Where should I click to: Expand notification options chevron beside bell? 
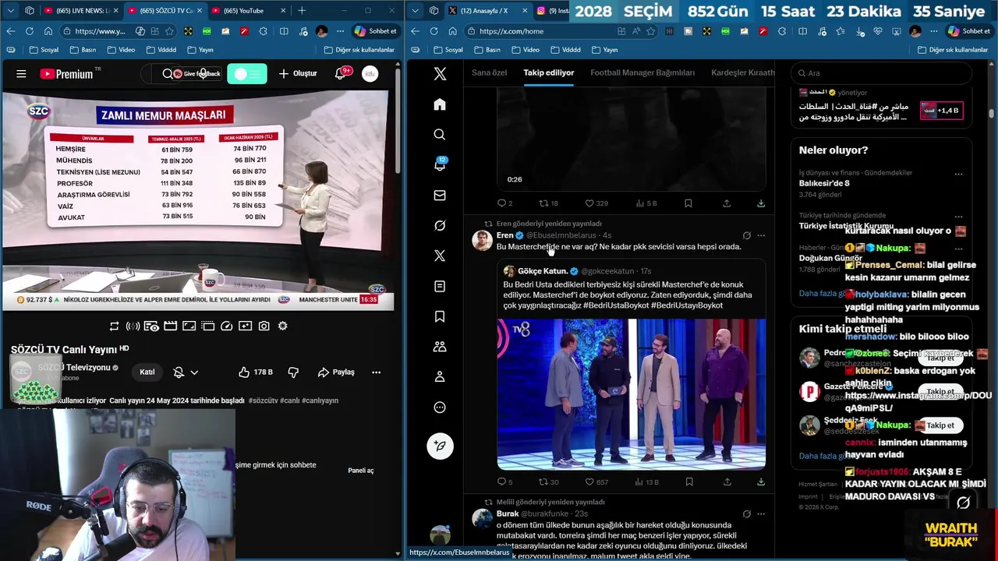(x=194, y=372)
